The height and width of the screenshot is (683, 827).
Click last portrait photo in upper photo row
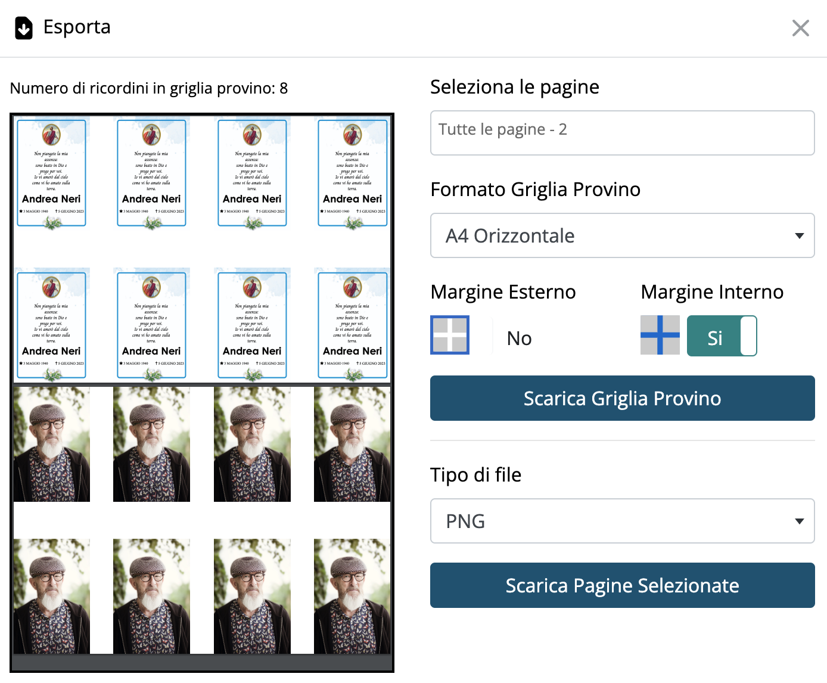(x=353, y=445)
